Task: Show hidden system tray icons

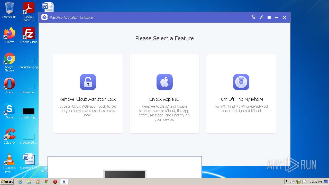Action: click(287, 182)
